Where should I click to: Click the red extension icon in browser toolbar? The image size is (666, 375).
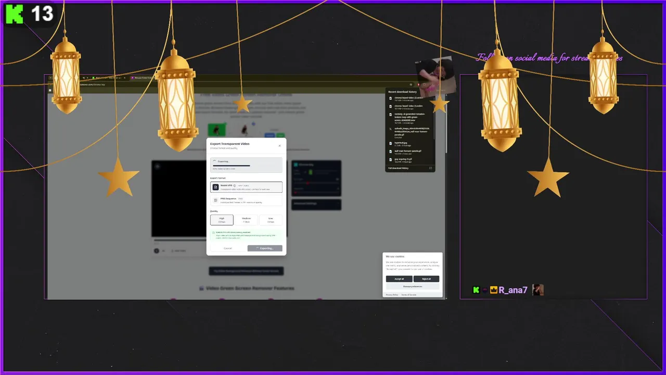point(419,84)
